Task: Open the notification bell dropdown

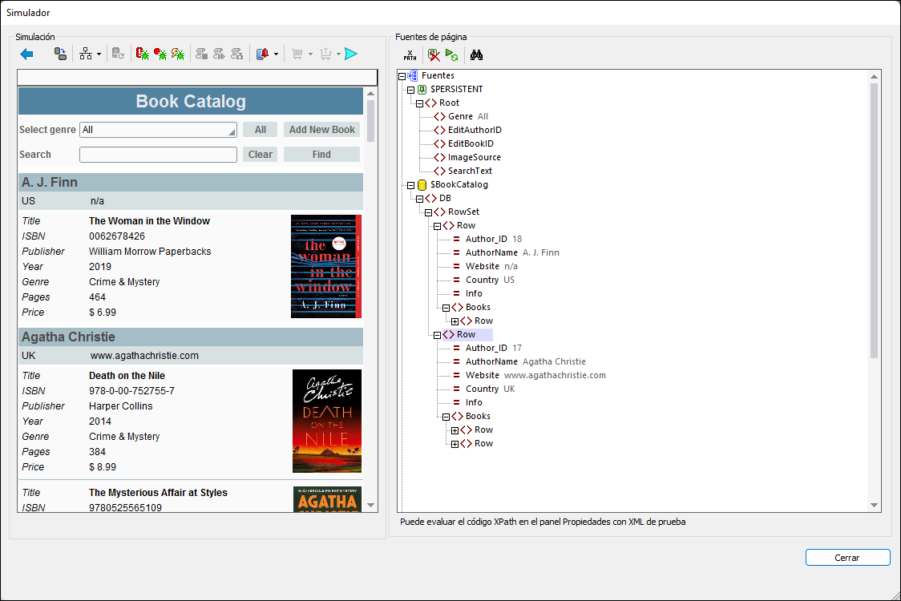Action: click(x=276, y=54)
